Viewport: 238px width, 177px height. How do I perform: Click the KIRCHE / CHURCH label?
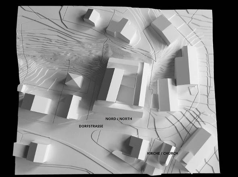163,153
